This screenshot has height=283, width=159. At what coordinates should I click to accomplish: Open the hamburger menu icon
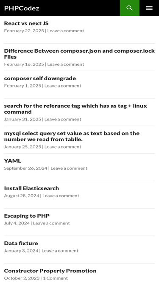point(149,8)
